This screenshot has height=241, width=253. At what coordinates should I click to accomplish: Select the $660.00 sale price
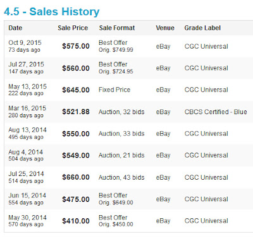pos(76,177)
